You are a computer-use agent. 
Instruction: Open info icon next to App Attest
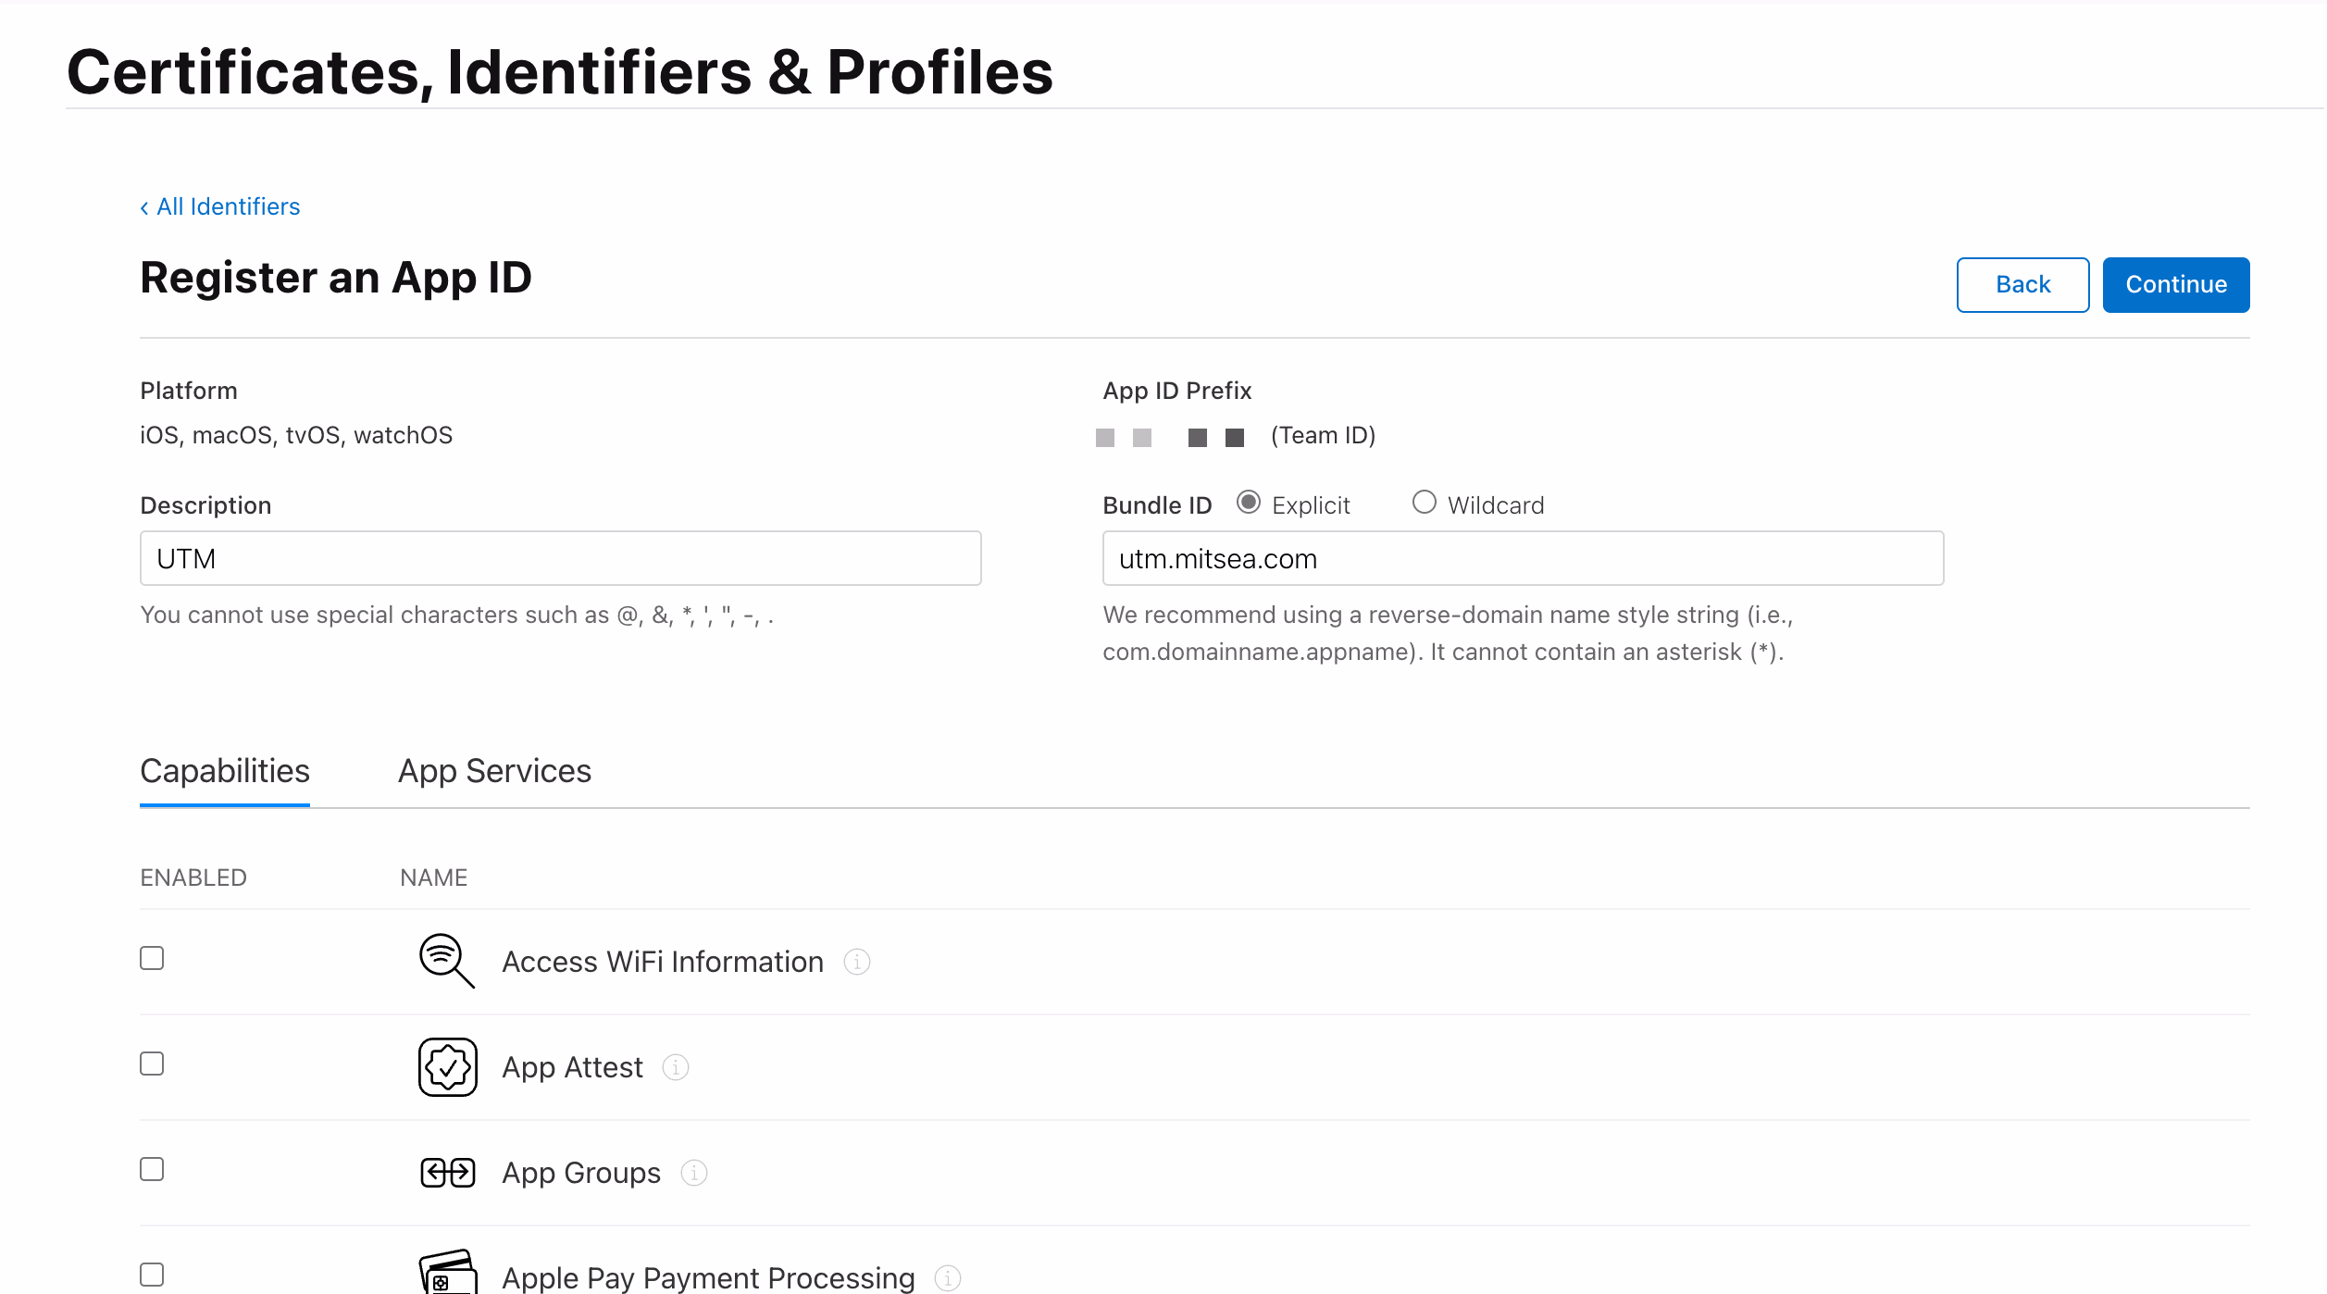(x=676, y=1067)
